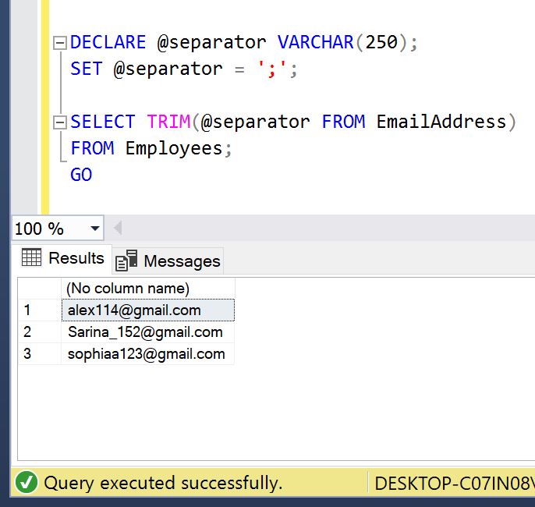Click the EmailAddress text in the query
535x507 pixels.
pyautogui.click(x=441, y=122)
